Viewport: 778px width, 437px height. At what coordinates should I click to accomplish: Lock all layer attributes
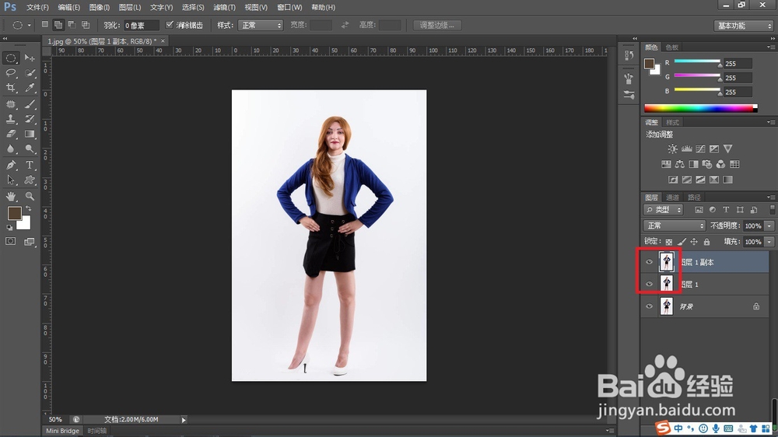point(706,242)
